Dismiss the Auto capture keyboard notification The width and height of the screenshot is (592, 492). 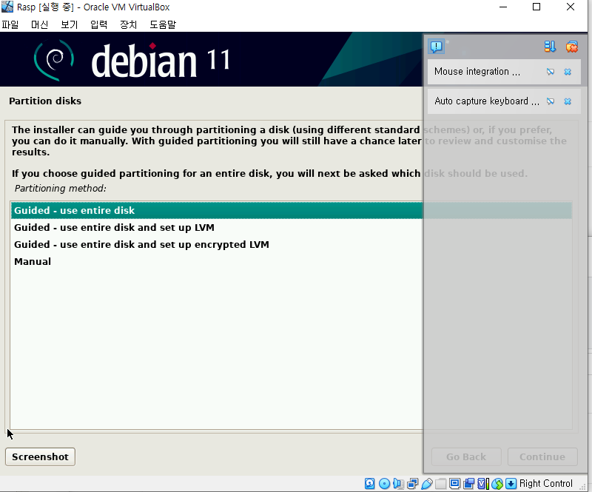point(568,101)
